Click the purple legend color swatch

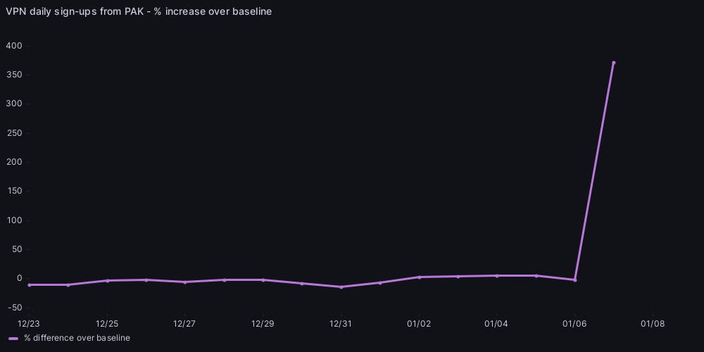coord(13,339)
